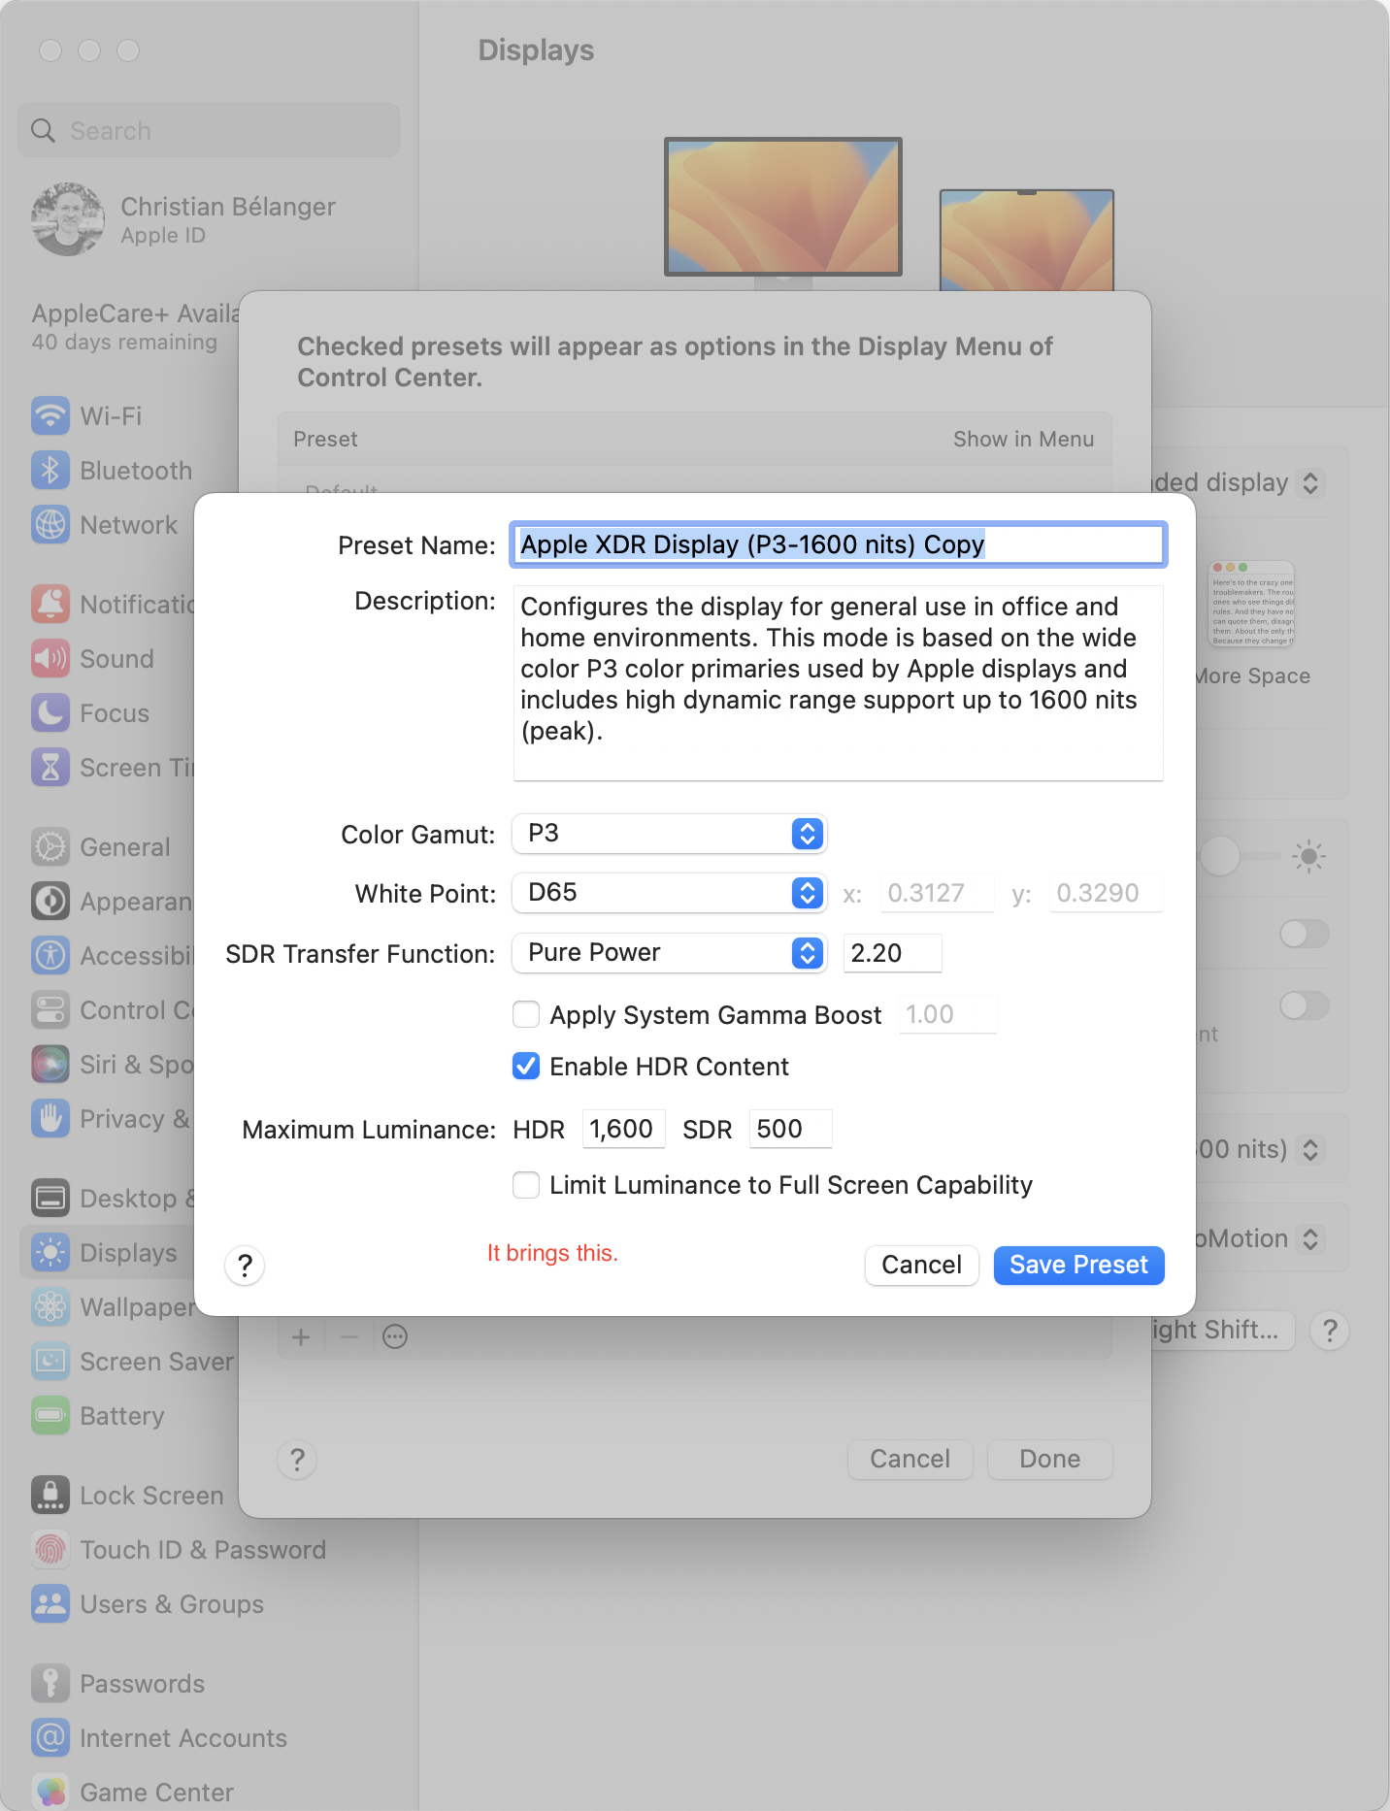Select the Accessibility icon

(50, 956)
